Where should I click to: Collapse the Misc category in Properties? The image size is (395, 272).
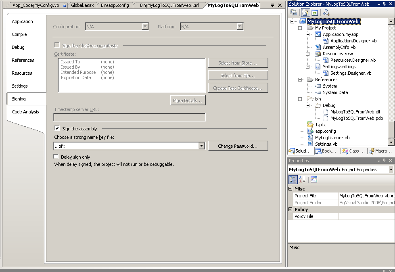point(290,188)
